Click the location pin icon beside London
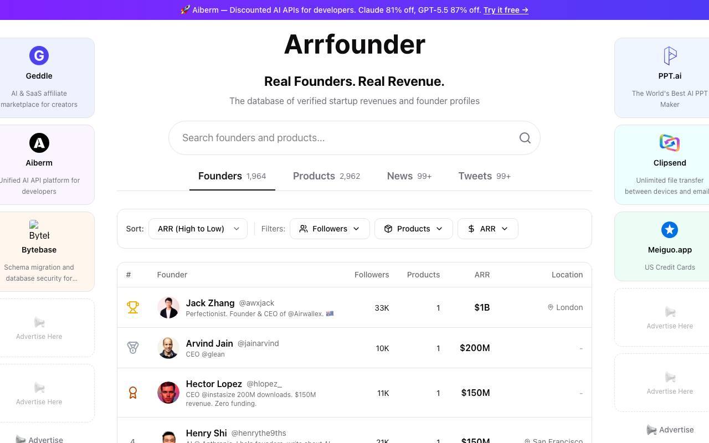 [x=551, y=307]
